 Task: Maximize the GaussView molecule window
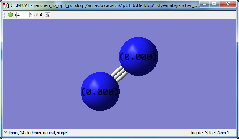tap(214, 4)
